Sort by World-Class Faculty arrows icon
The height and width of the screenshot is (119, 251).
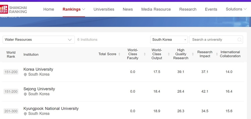click(x=145, y=54)
